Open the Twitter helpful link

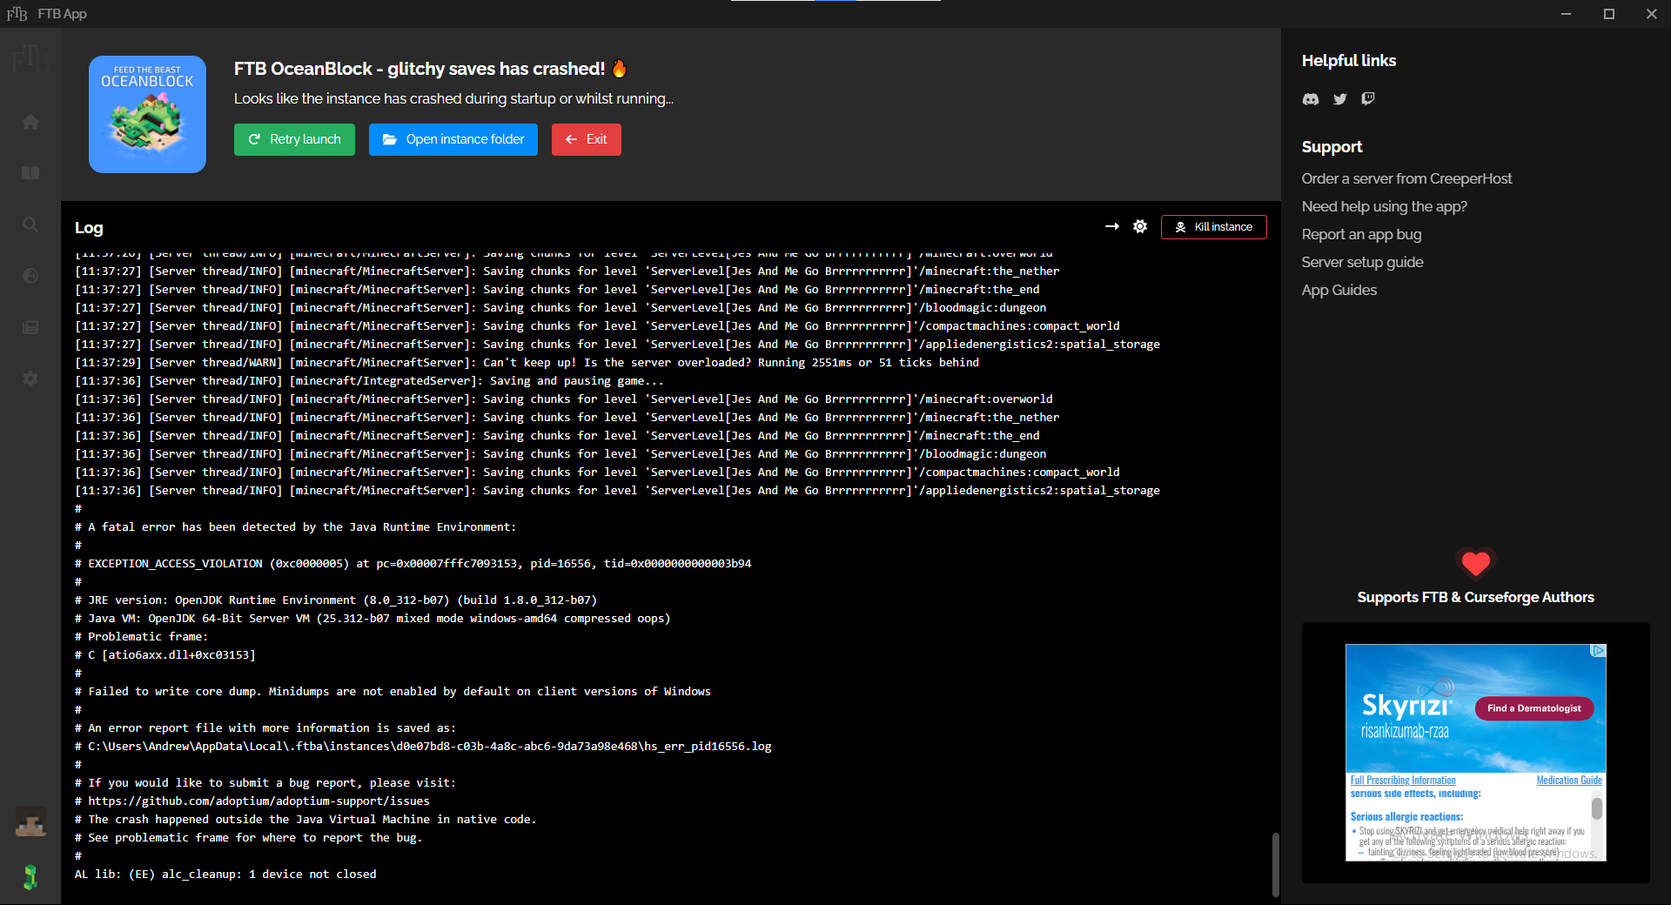pyautogui.click(x=1339, y=99)
